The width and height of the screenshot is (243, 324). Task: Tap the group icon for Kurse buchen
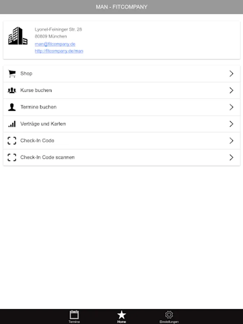(12, 90)
